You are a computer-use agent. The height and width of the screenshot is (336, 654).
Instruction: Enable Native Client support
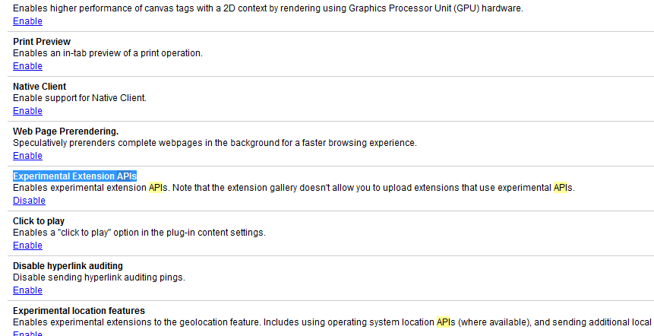tap(27, 111)
